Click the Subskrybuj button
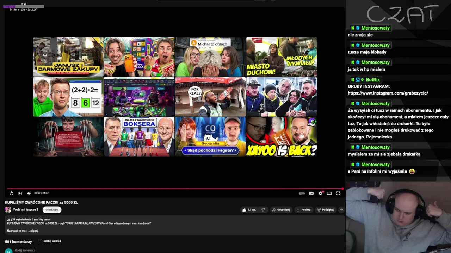 click(x=52, y=210)
